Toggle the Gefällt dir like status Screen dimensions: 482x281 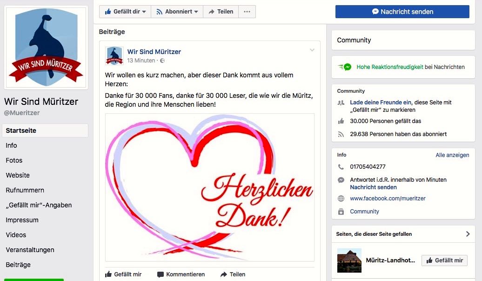pyautogui.click(x=125, y=12)
